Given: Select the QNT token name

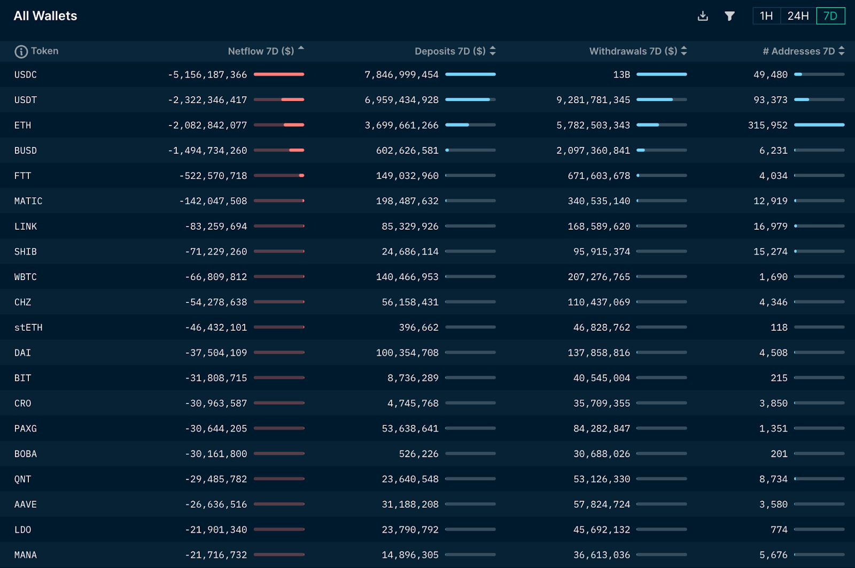Looking at the screenshot, I should (23, 479).
